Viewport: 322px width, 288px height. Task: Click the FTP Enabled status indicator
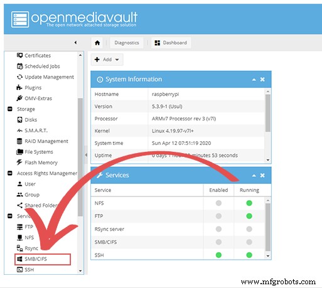pyautogui.click(x=218, y=216)
